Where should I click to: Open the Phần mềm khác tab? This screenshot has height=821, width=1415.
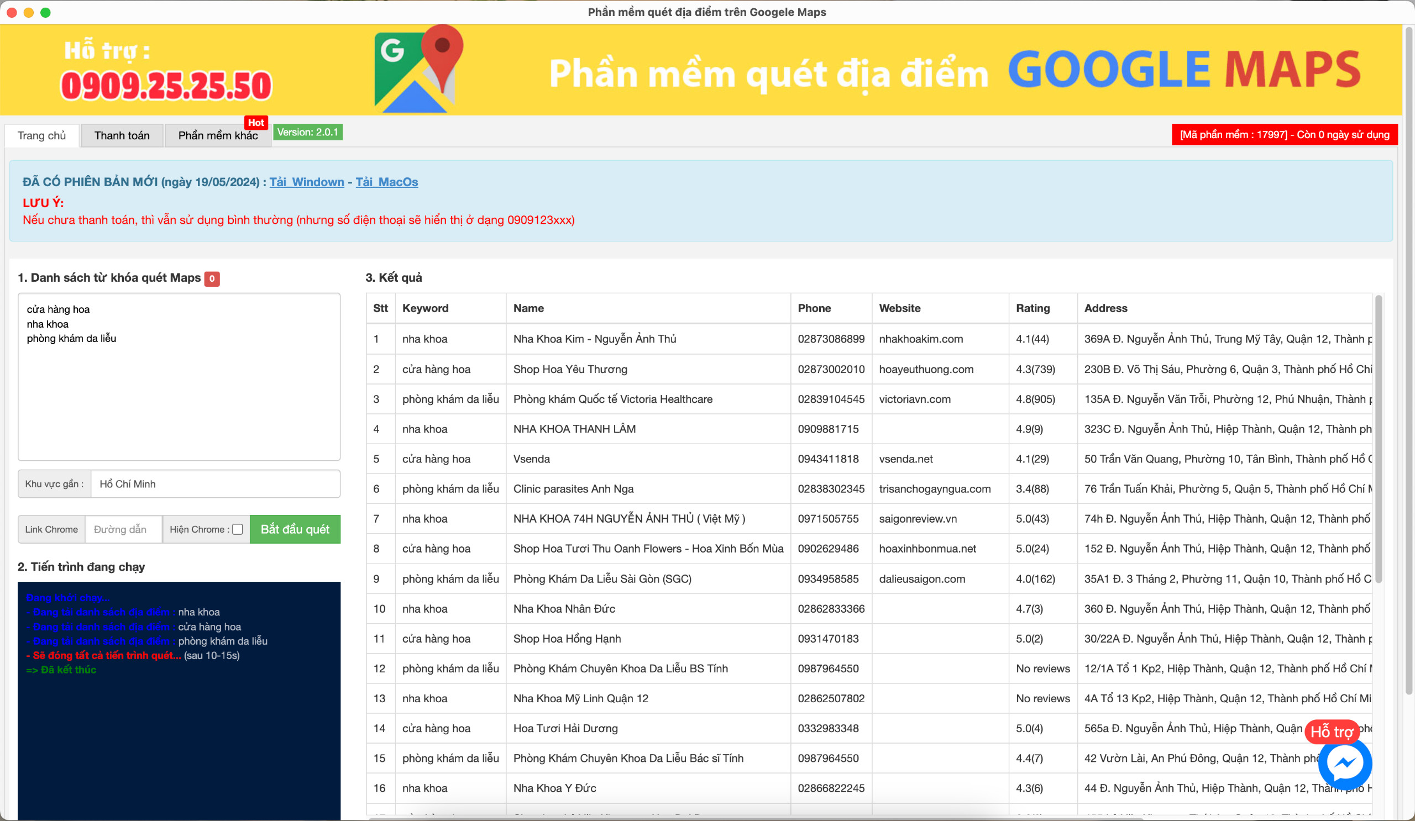click(218, 135)
